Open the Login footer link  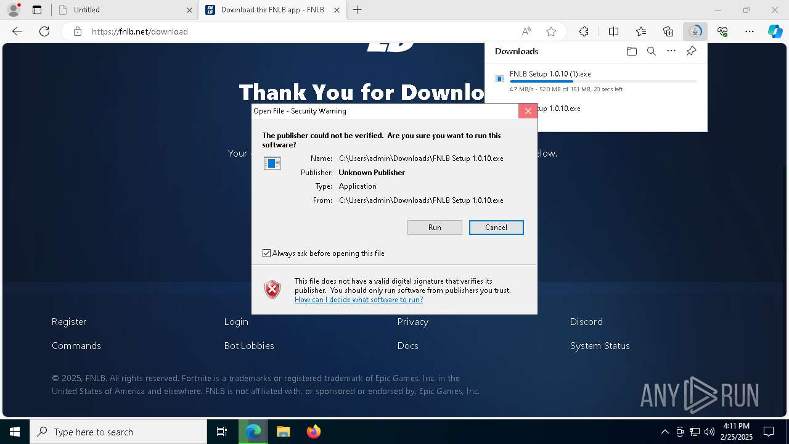[x=236, y=322]
